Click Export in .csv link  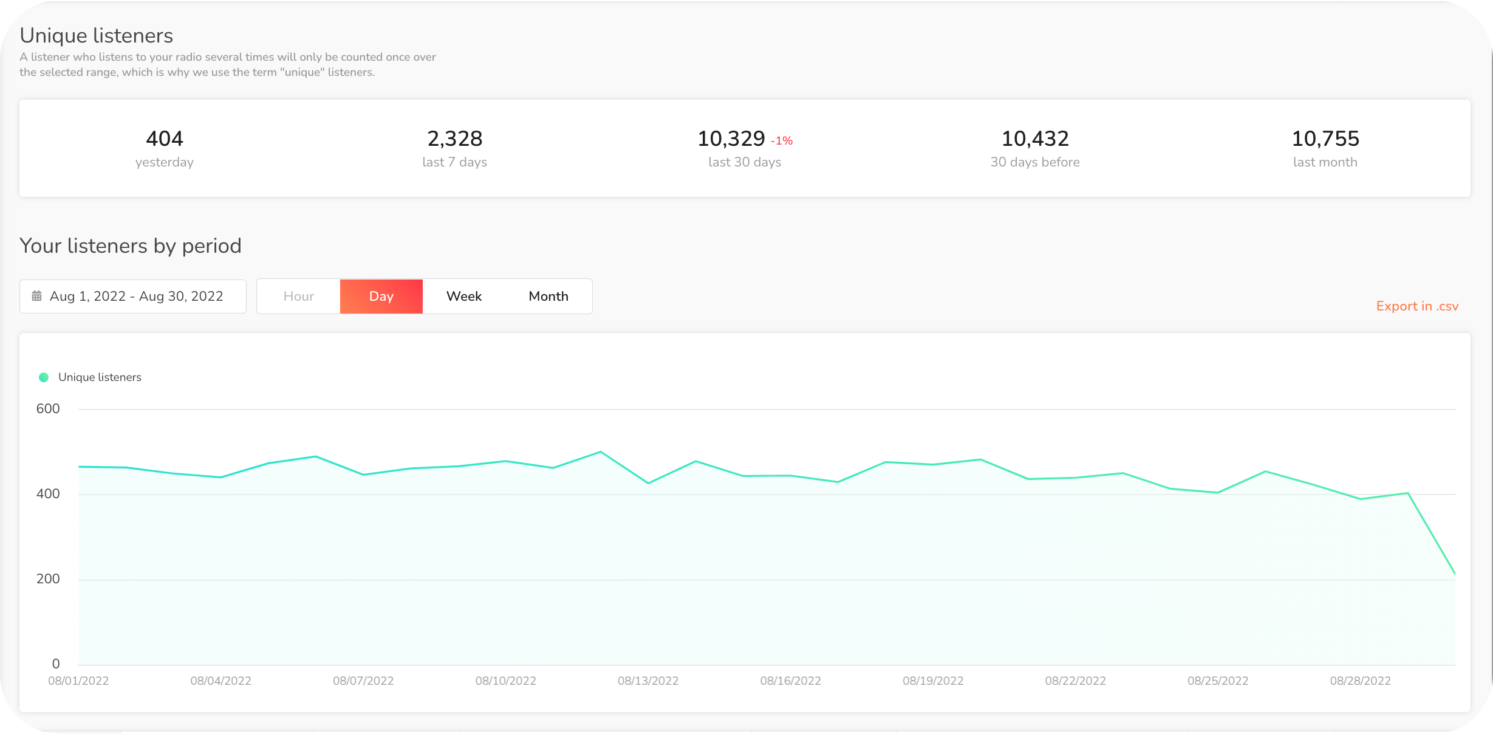click(x=1416, y=306)
